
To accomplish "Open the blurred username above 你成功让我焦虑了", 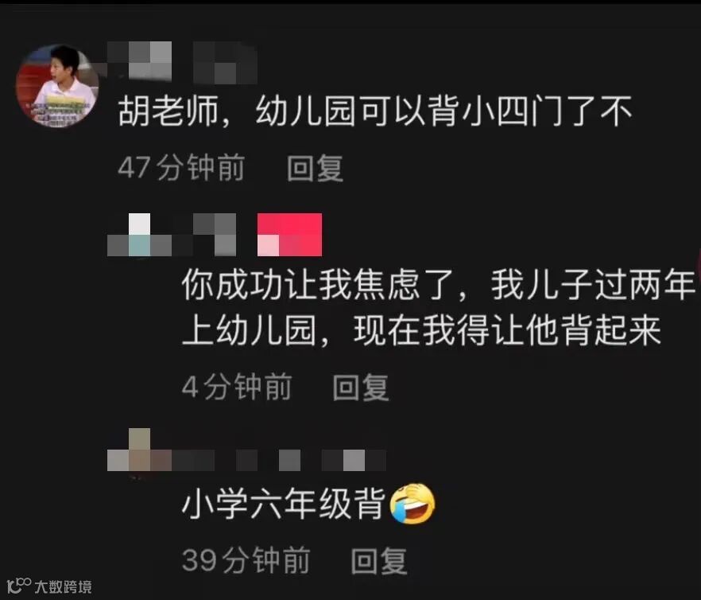I will click(172, 235).
